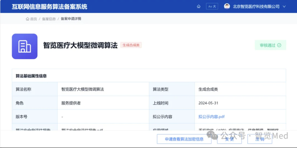Click the 申请查看算法加密信息 button
The width and height of the screenshot is (297, 148).
click(184, 139)
